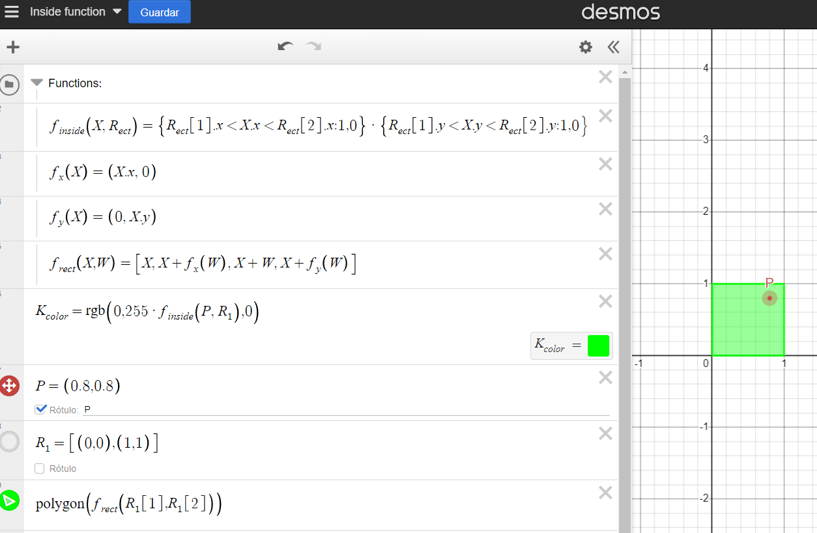The height and width of the screenshot is (533, 817).
Task: Collapse the Functions folder triangle
Action: [36, 83]
